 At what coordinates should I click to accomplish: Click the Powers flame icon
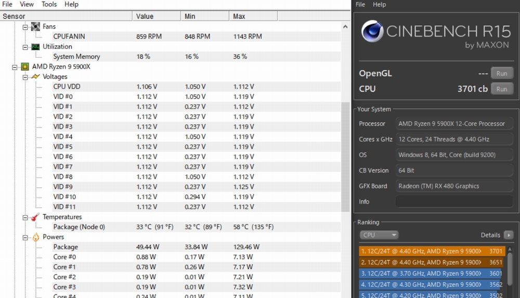[x=35, y=237]
